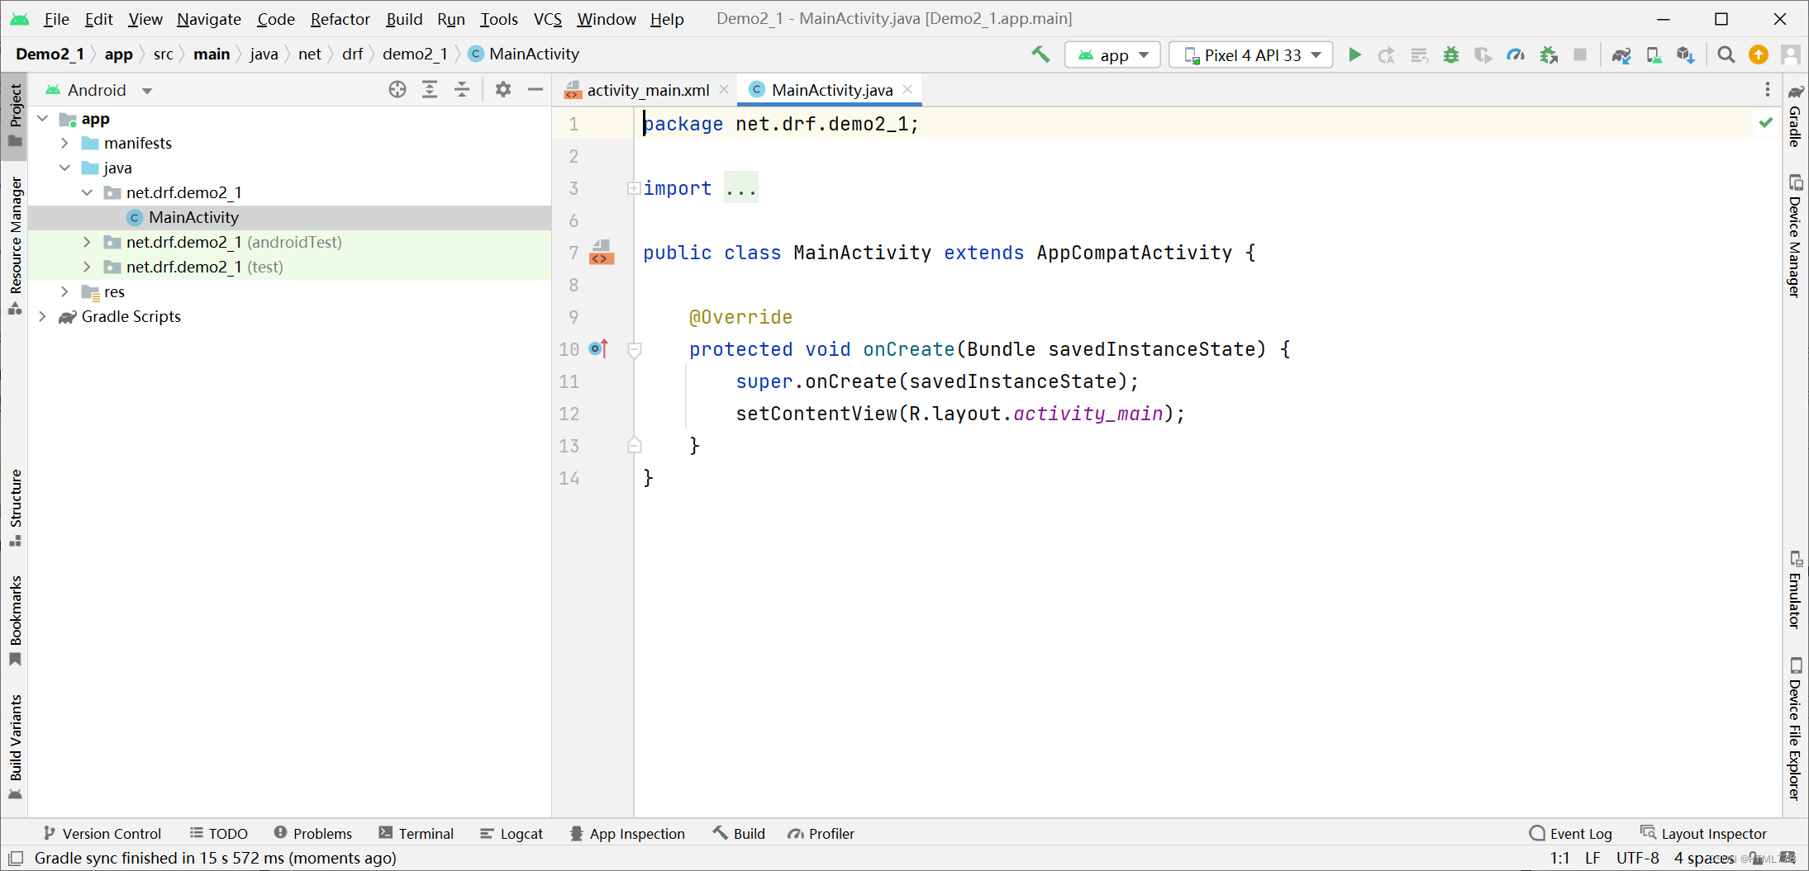Run the app with the green play button
This screenshot has height=871, width=1809.
tap(1354, 54)
